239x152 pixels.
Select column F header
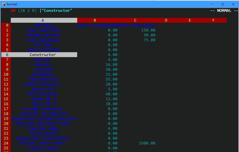(213, 20)
